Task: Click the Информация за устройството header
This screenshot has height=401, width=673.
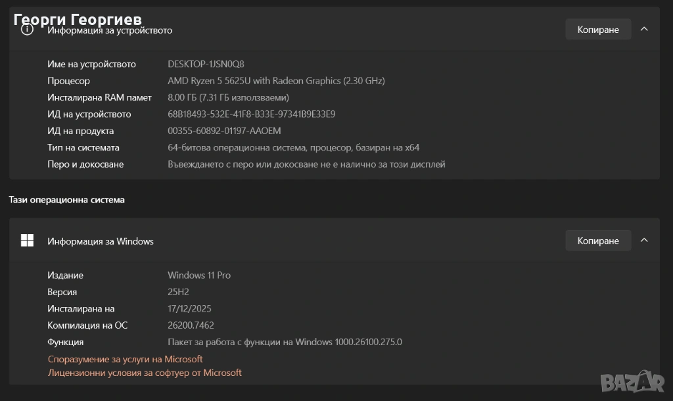Action: pyautogui.click(x=110, y=30)
